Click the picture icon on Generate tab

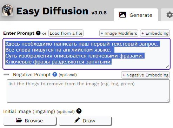(x=122, y=15)
